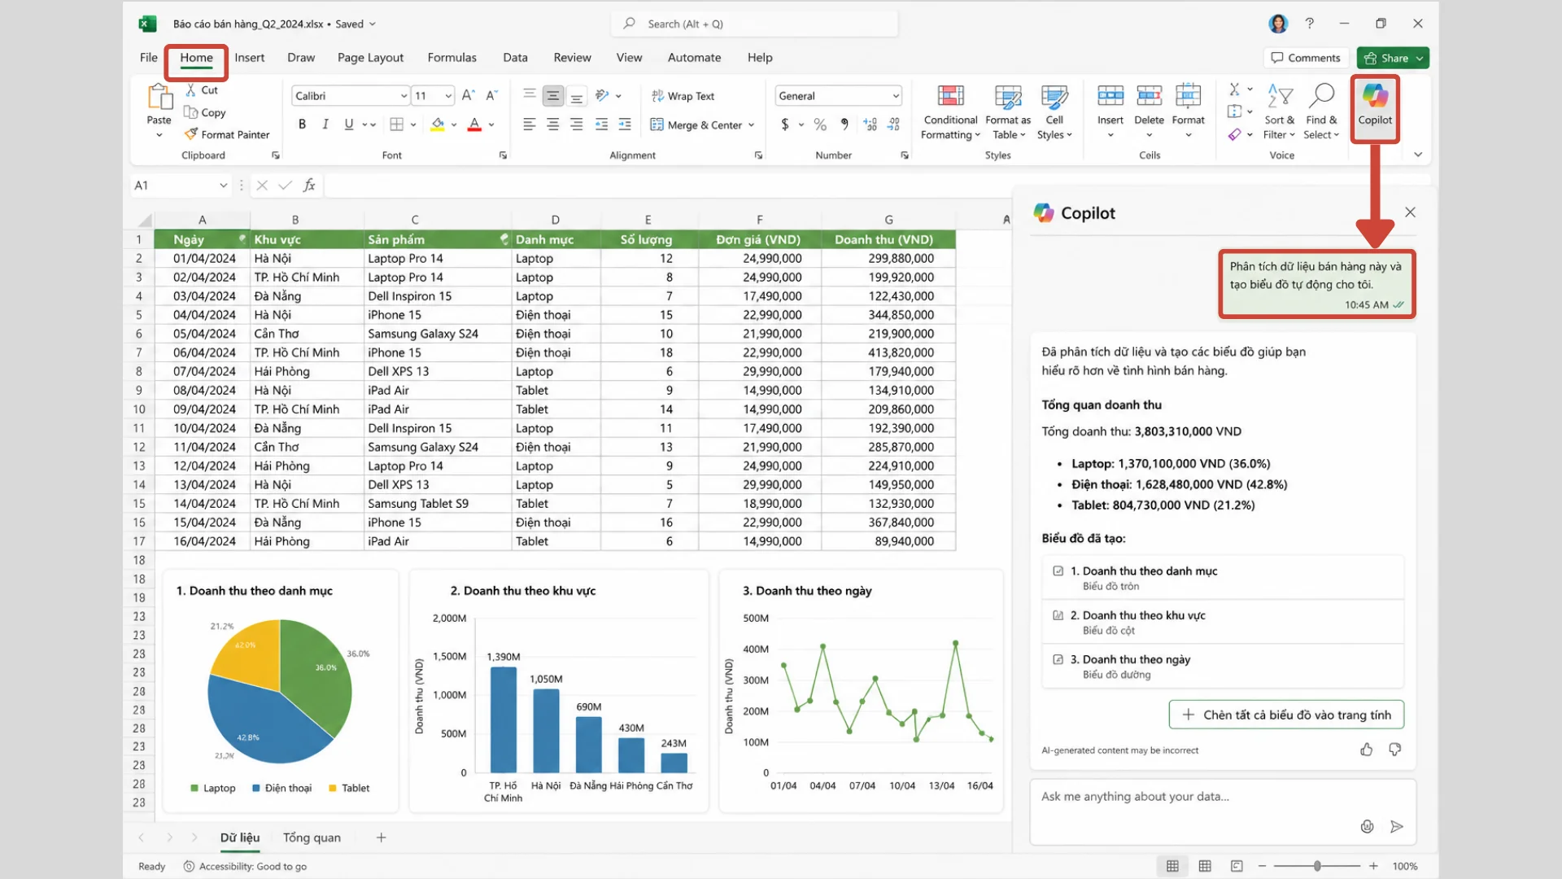Adjust the zoom slider handle
Viewport: 1562px width, 879px height.
coord(1317,866)
